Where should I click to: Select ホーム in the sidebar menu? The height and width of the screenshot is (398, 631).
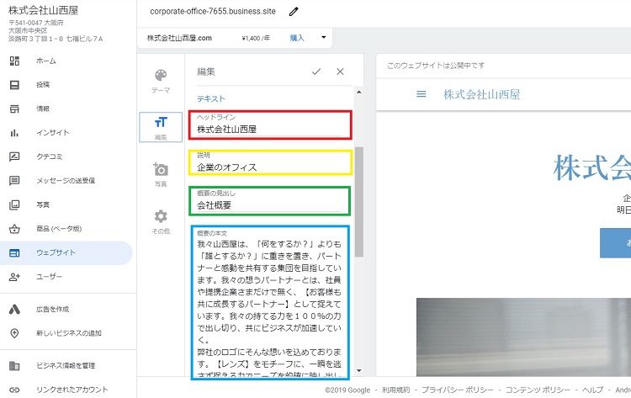(46, 61)
